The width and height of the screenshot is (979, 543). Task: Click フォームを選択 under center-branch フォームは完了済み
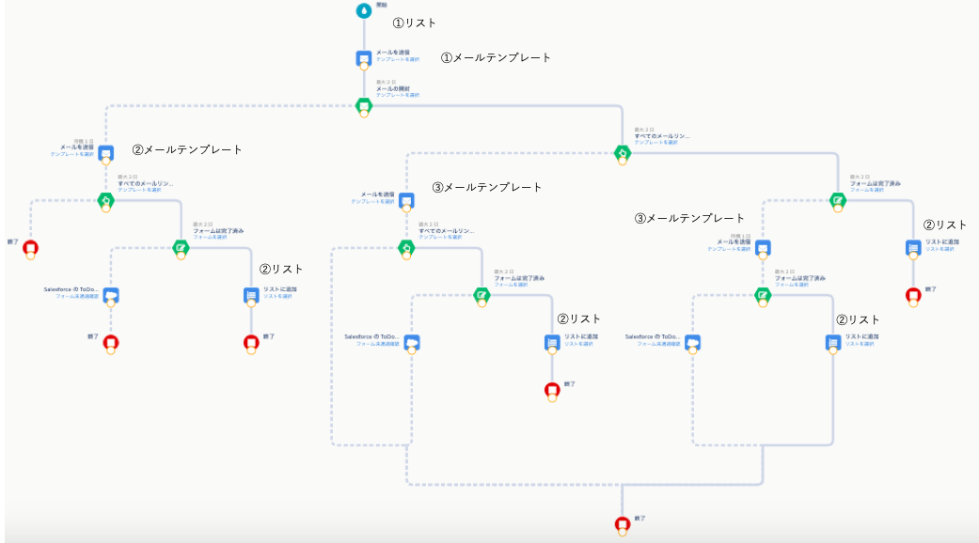(x=512, y=285)
